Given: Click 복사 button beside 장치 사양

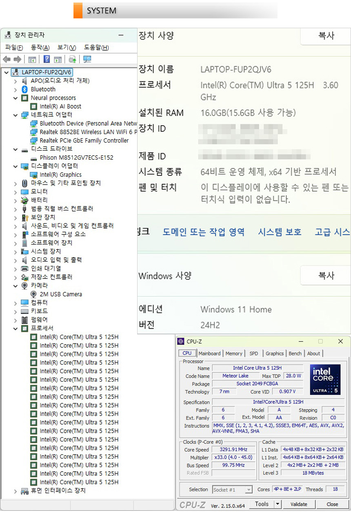Looking at the screenshot, I should 326,36.
